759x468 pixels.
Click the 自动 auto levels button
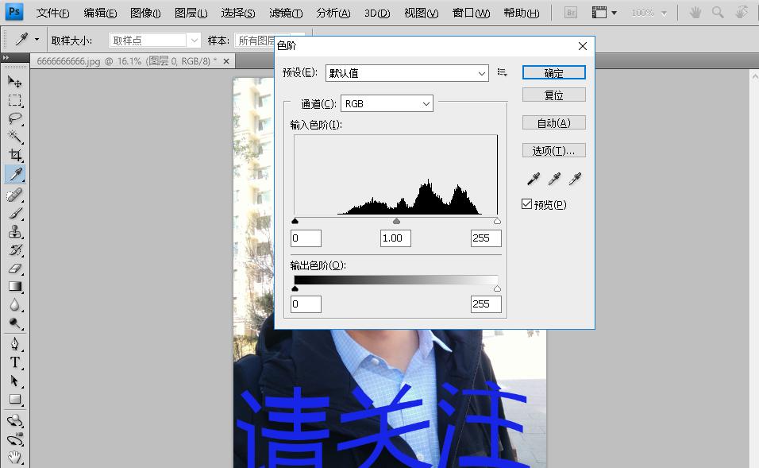point(553,122)
